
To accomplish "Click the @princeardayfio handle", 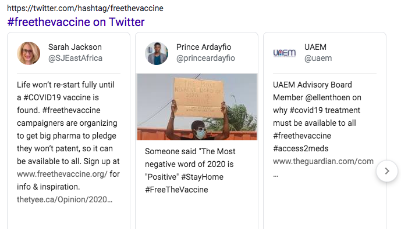I will 205,58.
